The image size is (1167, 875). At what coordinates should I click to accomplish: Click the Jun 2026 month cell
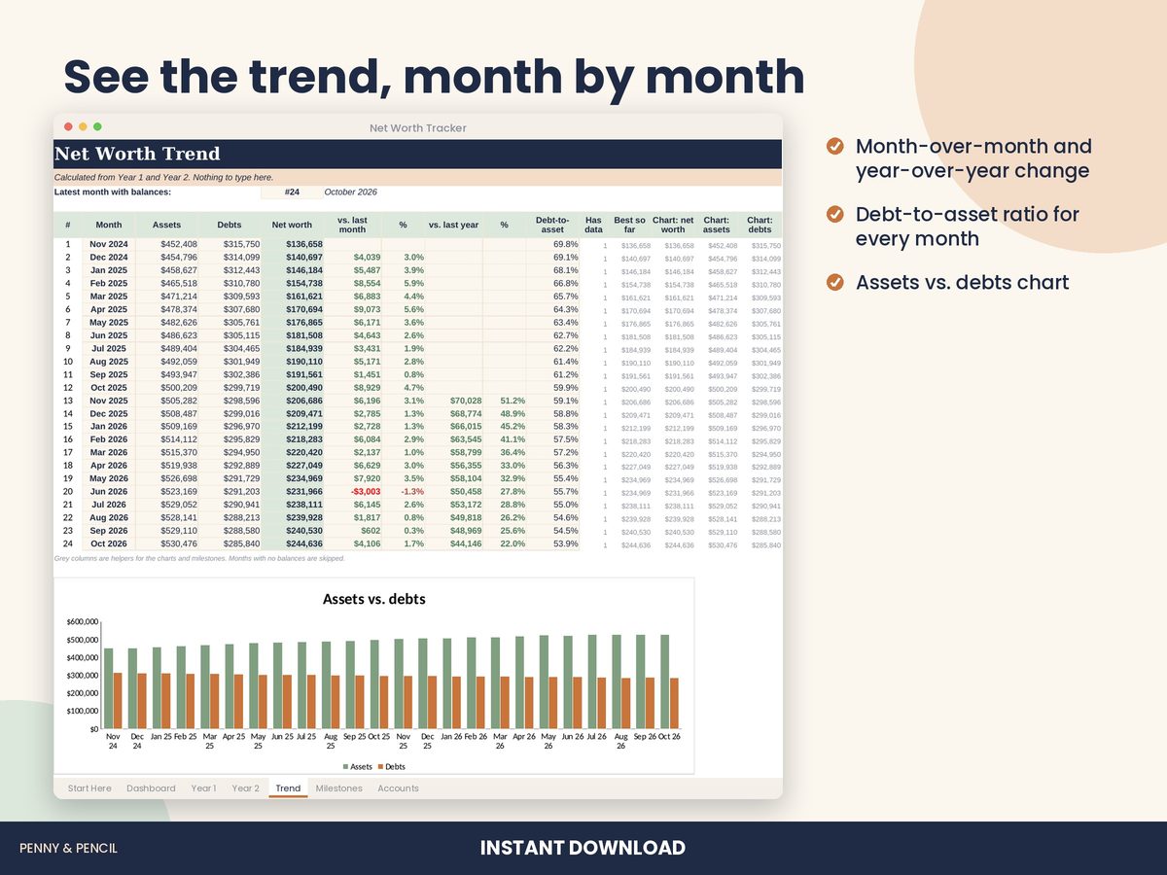click(109, 491)
